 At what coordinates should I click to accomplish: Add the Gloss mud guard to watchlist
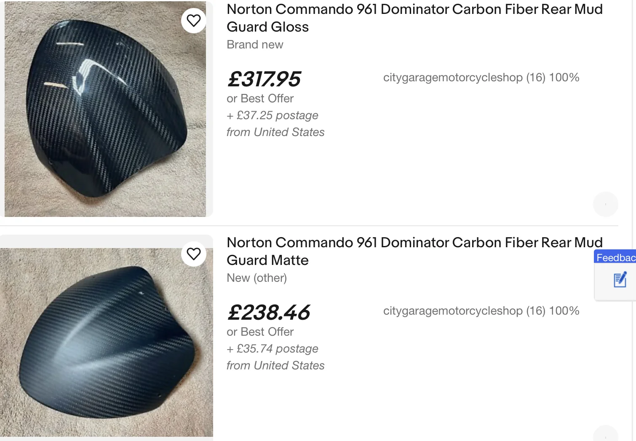click(194, 21)
